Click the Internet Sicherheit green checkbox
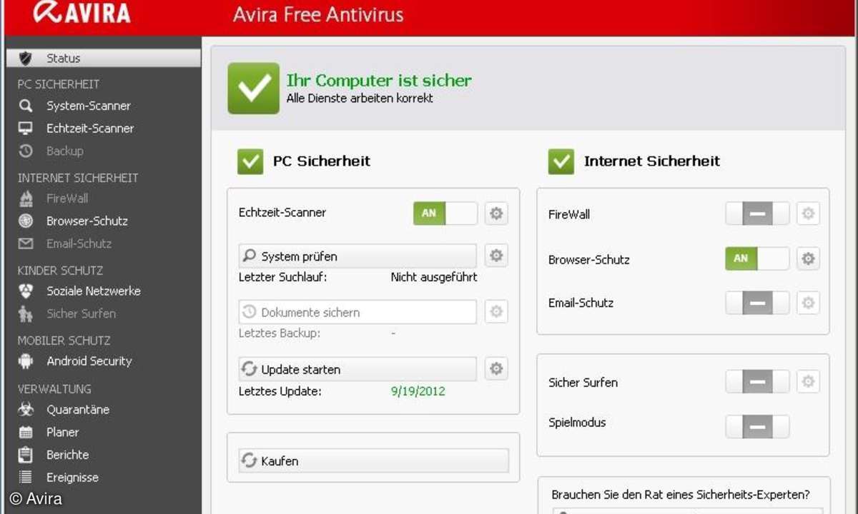Screen dimensions: 858x514 pos(561,161)
